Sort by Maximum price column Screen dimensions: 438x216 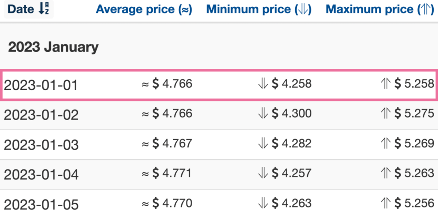pos(380,9)
